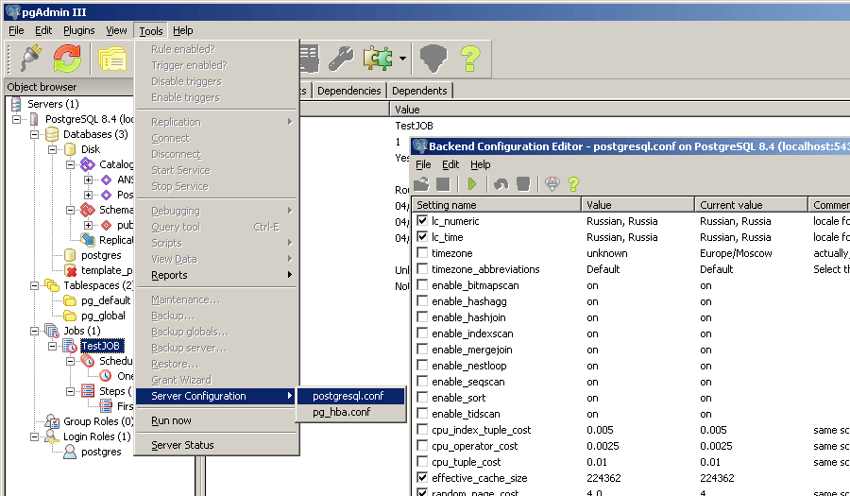850x496 pixels.
Task: Click the Group Roles (0) icon
Action: click(x=52, y=421)
